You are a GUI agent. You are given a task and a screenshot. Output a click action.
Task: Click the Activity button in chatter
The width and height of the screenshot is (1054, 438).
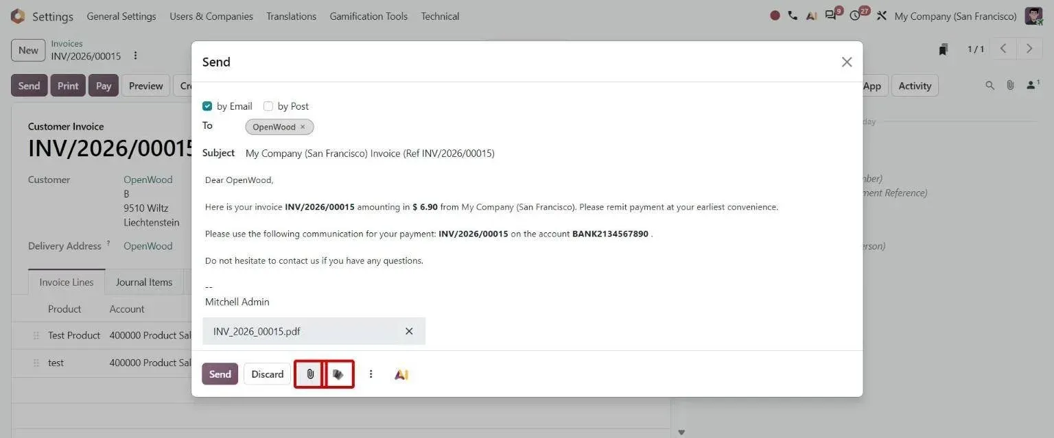pos(915,86)
